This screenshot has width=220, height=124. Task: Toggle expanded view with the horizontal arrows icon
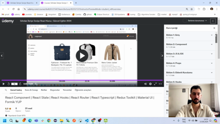click(x=160, y=84)
